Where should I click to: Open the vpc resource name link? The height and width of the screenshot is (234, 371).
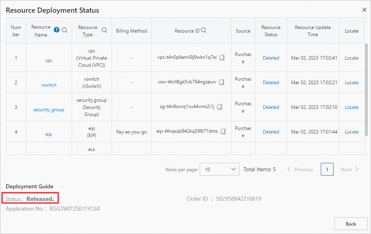[x=49, y=60]
